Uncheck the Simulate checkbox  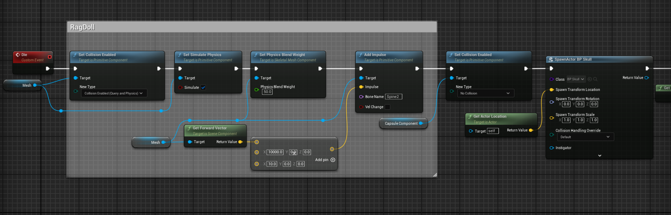203,87
